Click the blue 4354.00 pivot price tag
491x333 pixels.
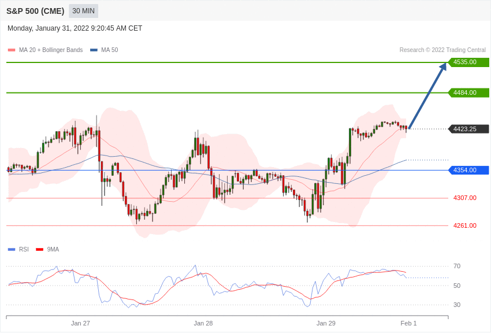468,170
